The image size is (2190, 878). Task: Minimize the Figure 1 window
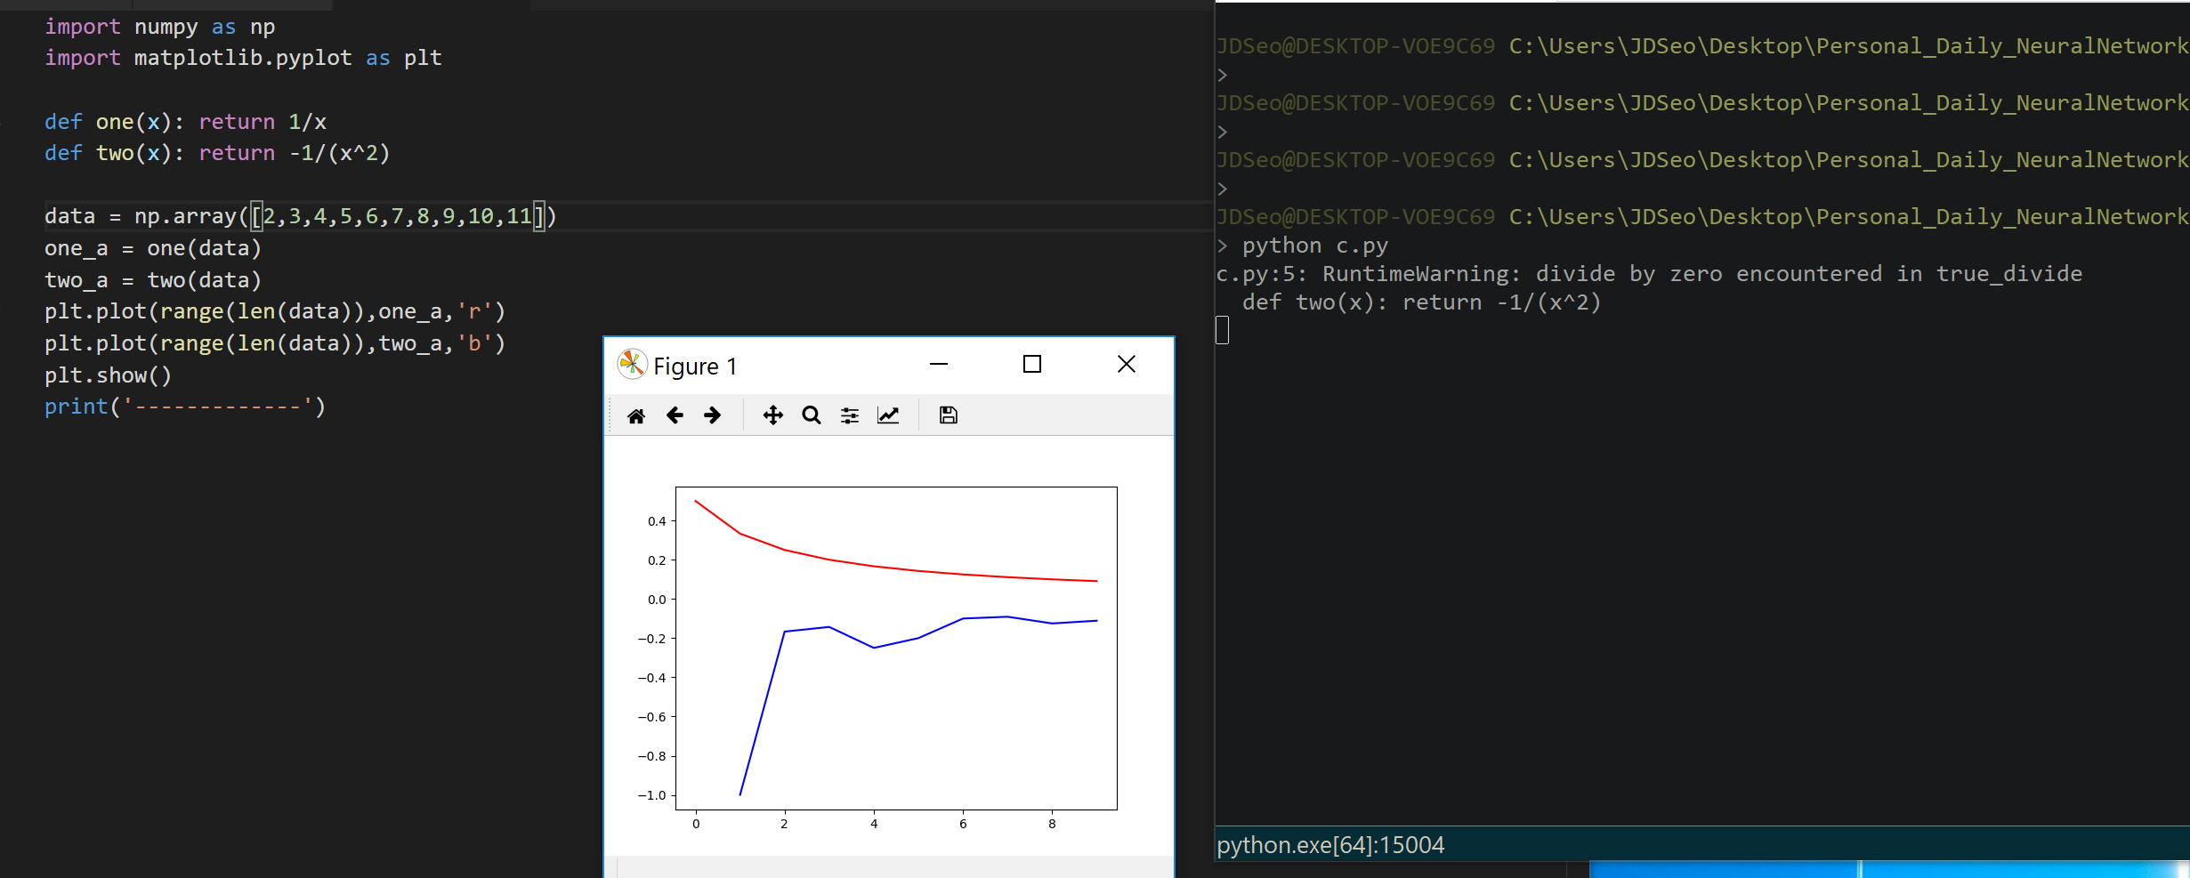point(939,364)
